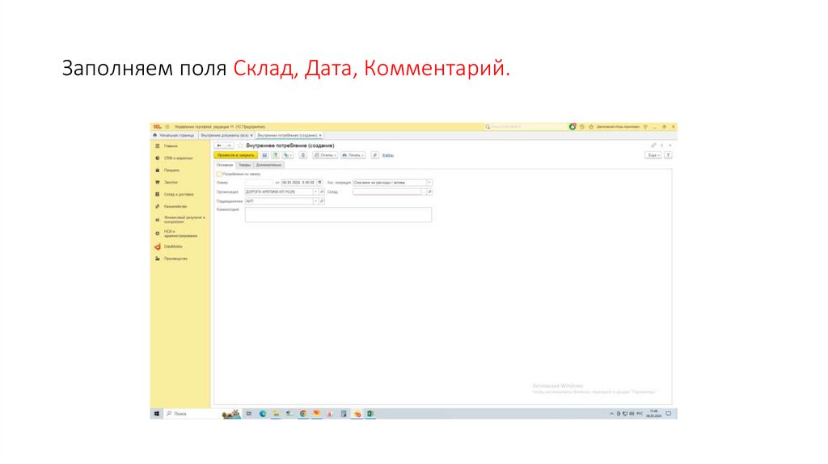Open the calendar picker for the date
This screenshot has width=828, height=464.
click(x=319, y=183)
